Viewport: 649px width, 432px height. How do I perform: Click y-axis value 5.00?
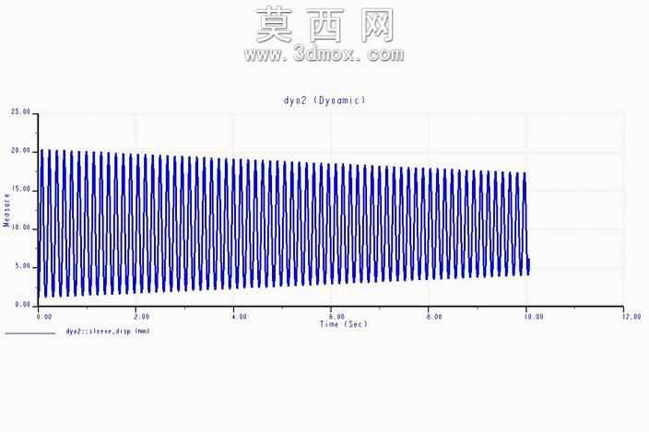(x=23, y=266)
